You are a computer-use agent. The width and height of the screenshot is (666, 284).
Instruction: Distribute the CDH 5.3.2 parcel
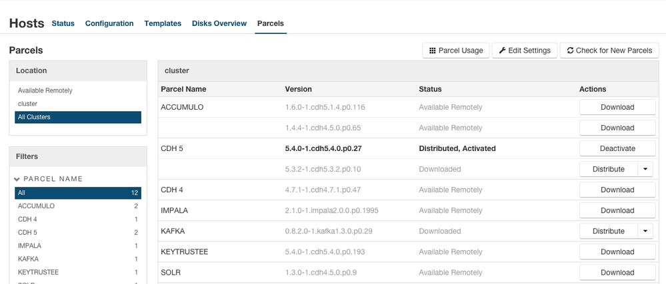(x=608, y=169)
